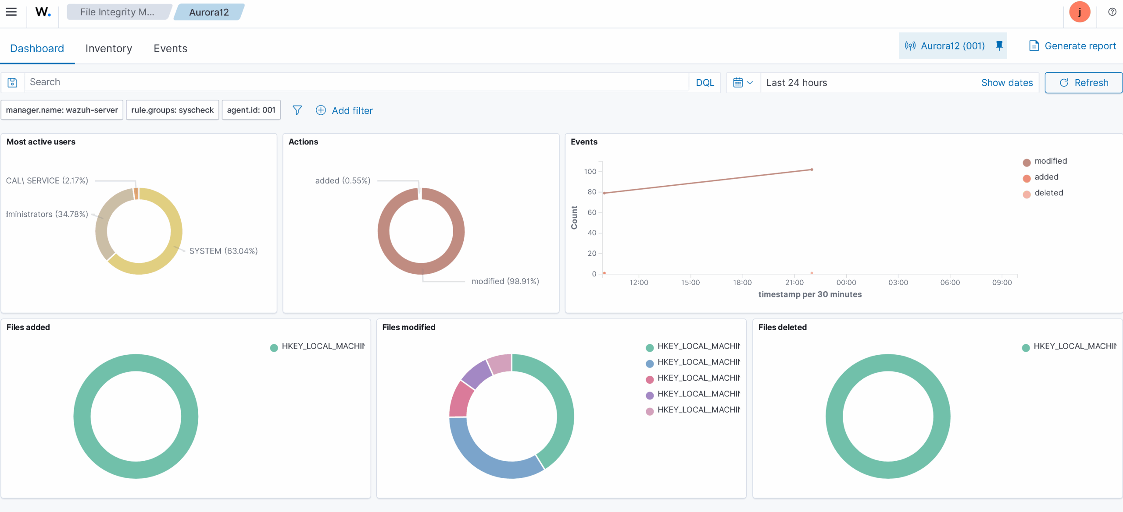Switch to the Events tab

click(x=170, y=48)
